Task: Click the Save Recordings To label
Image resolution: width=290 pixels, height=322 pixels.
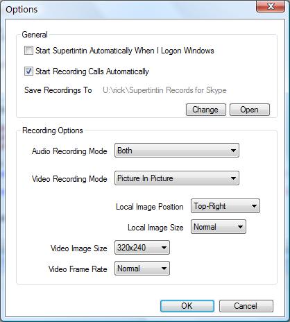Action: pos(58,90)
